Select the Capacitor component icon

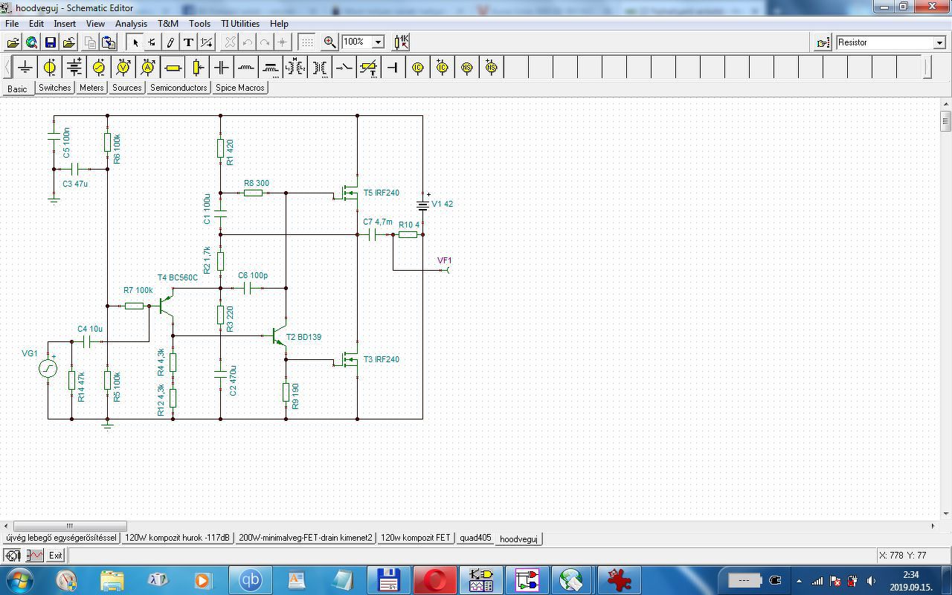coord(222,68)
